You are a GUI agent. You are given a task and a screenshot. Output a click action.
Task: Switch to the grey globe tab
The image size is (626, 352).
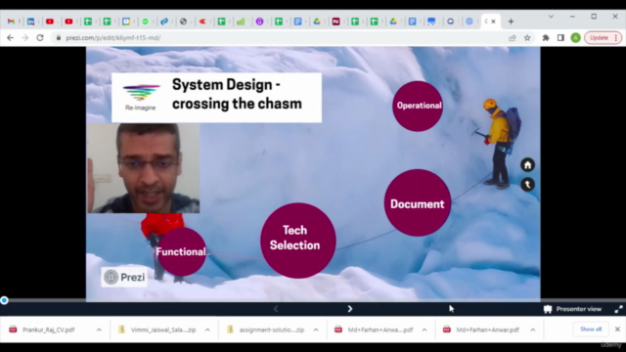click(x=183, y=22)
